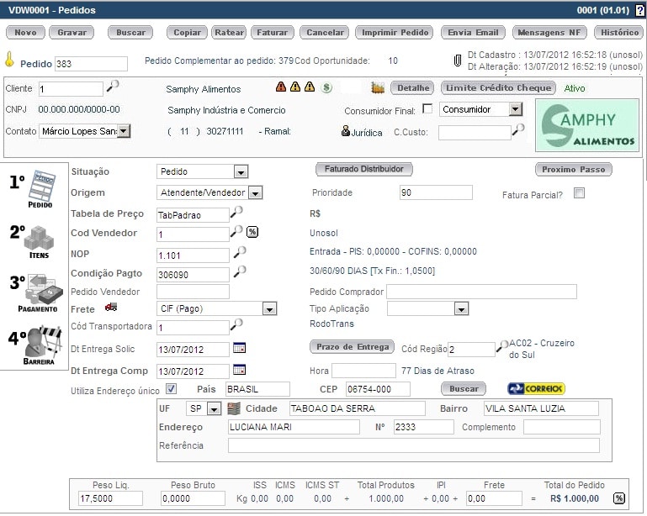Click the Gravar button

click(x=72, y=33)
